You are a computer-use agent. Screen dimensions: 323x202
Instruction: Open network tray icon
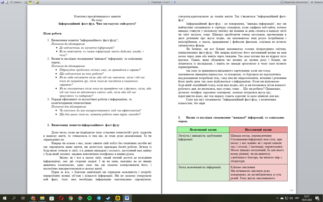pos(287,198)
